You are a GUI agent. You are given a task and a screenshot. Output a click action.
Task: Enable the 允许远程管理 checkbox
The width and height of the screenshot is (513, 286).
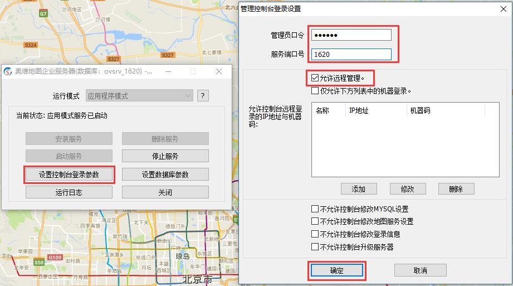point(315,78)
